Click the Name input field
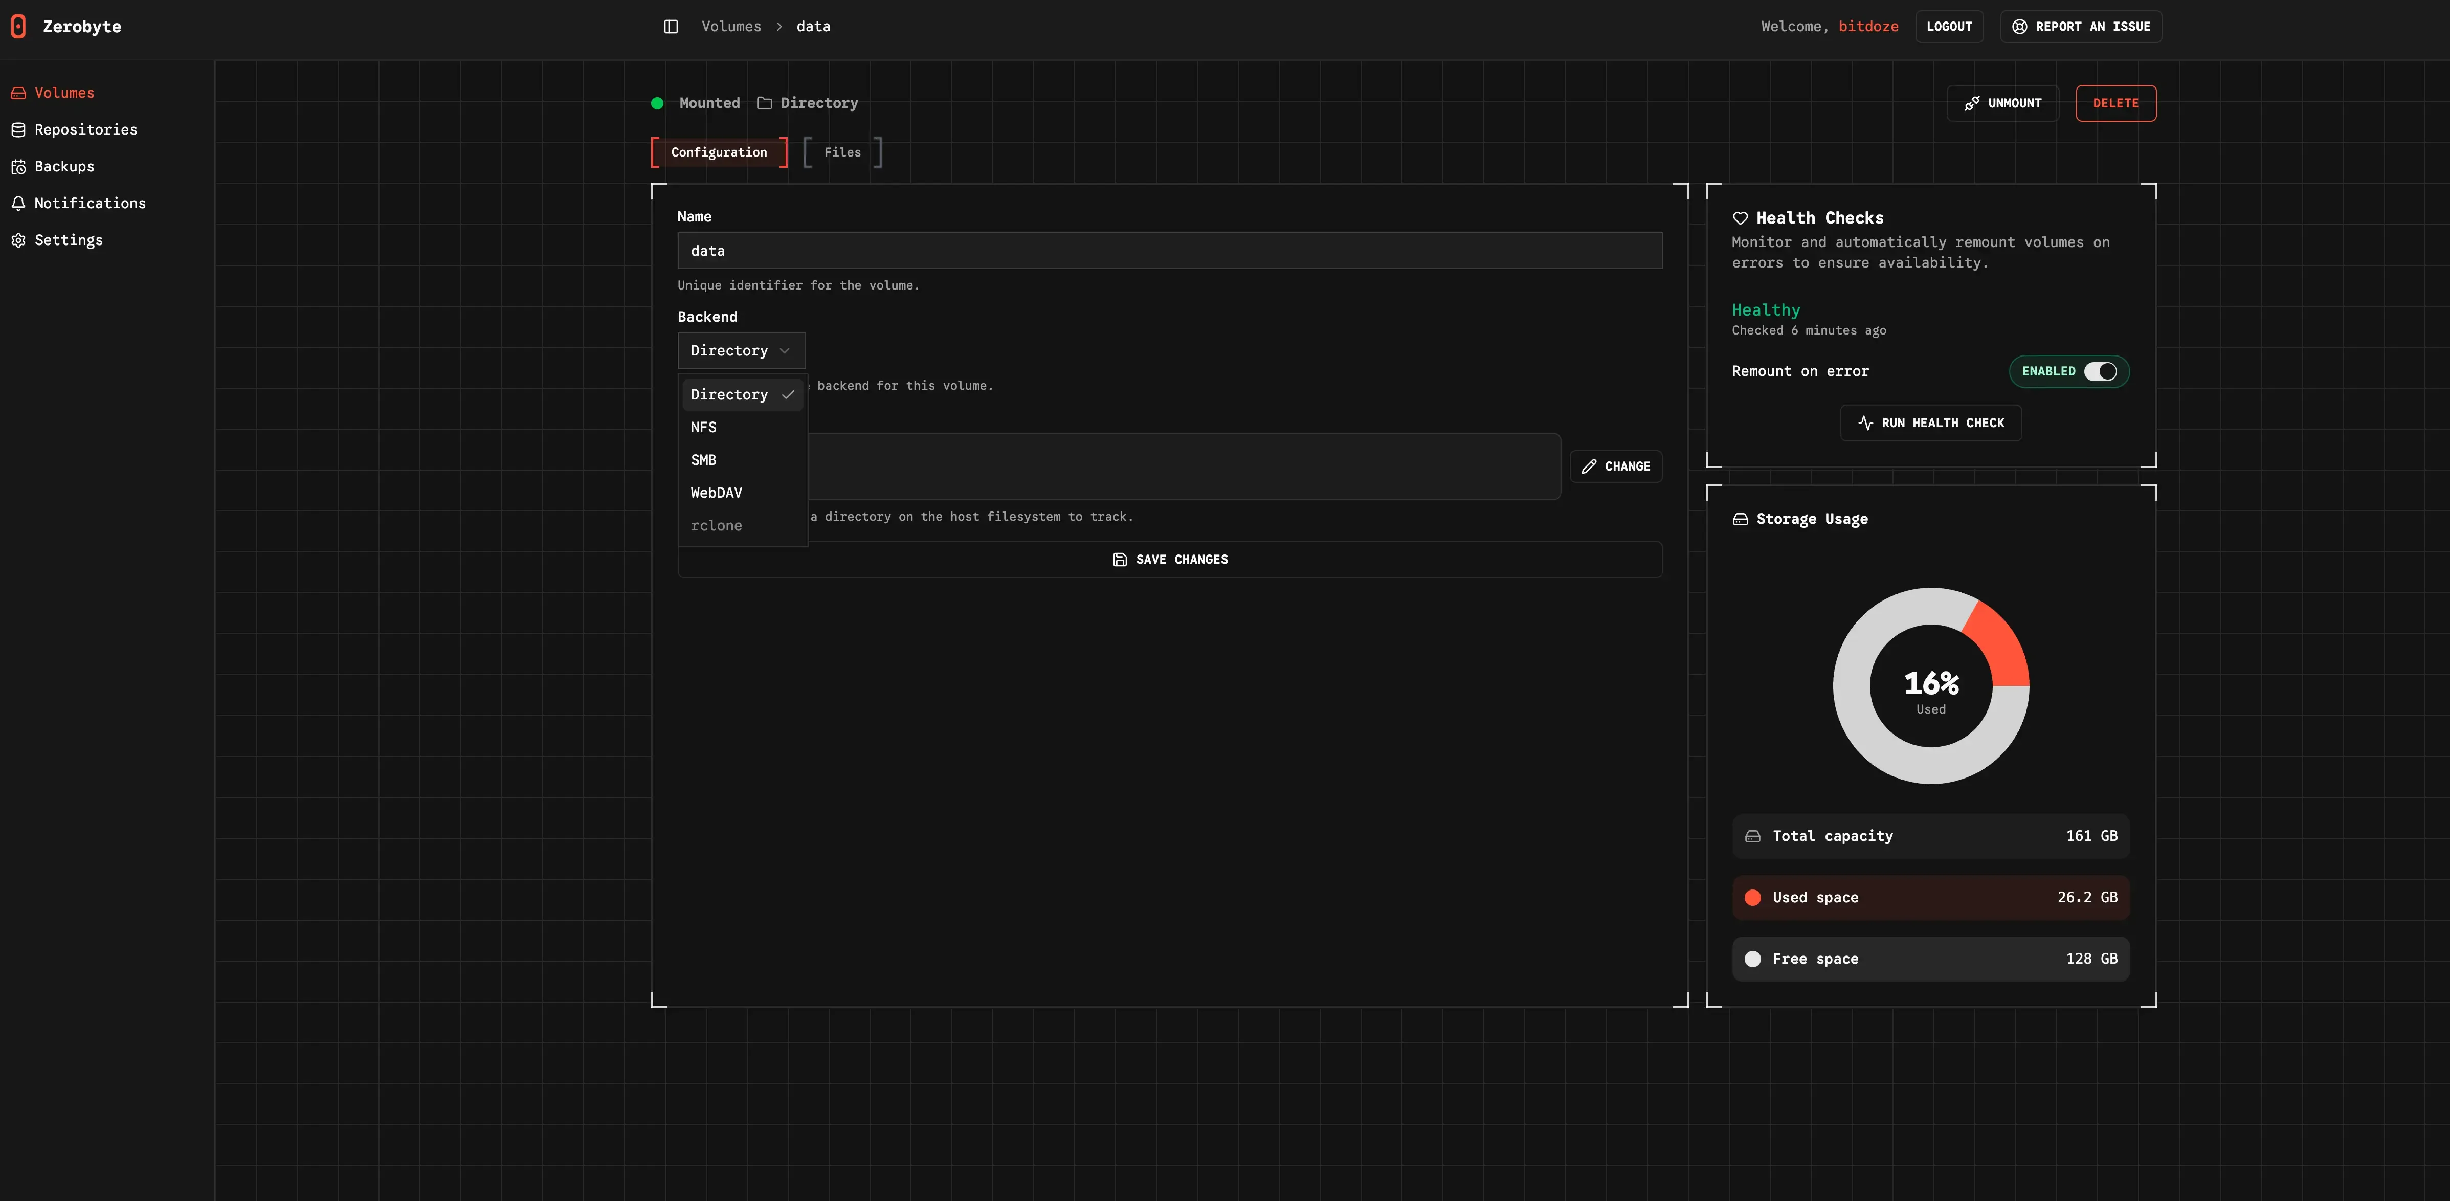This screenshot has width=2450, height=1201. (1169, 251)
